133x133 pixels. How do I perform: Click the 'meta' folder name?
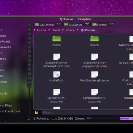click(x=57, y=45)
